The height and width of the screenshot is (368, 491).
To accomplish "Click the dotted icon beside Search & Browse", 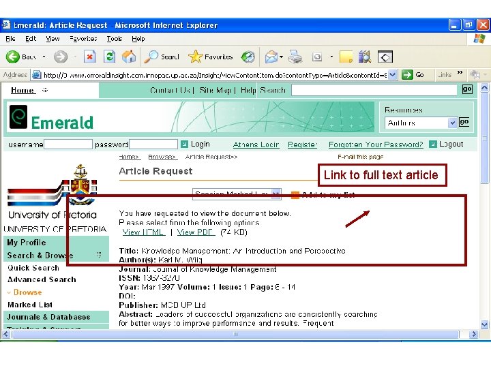I will click(x=100, y=254).
